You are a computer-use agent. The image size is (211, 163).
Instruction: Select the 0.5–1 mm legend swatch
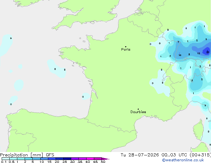(13, 159)
